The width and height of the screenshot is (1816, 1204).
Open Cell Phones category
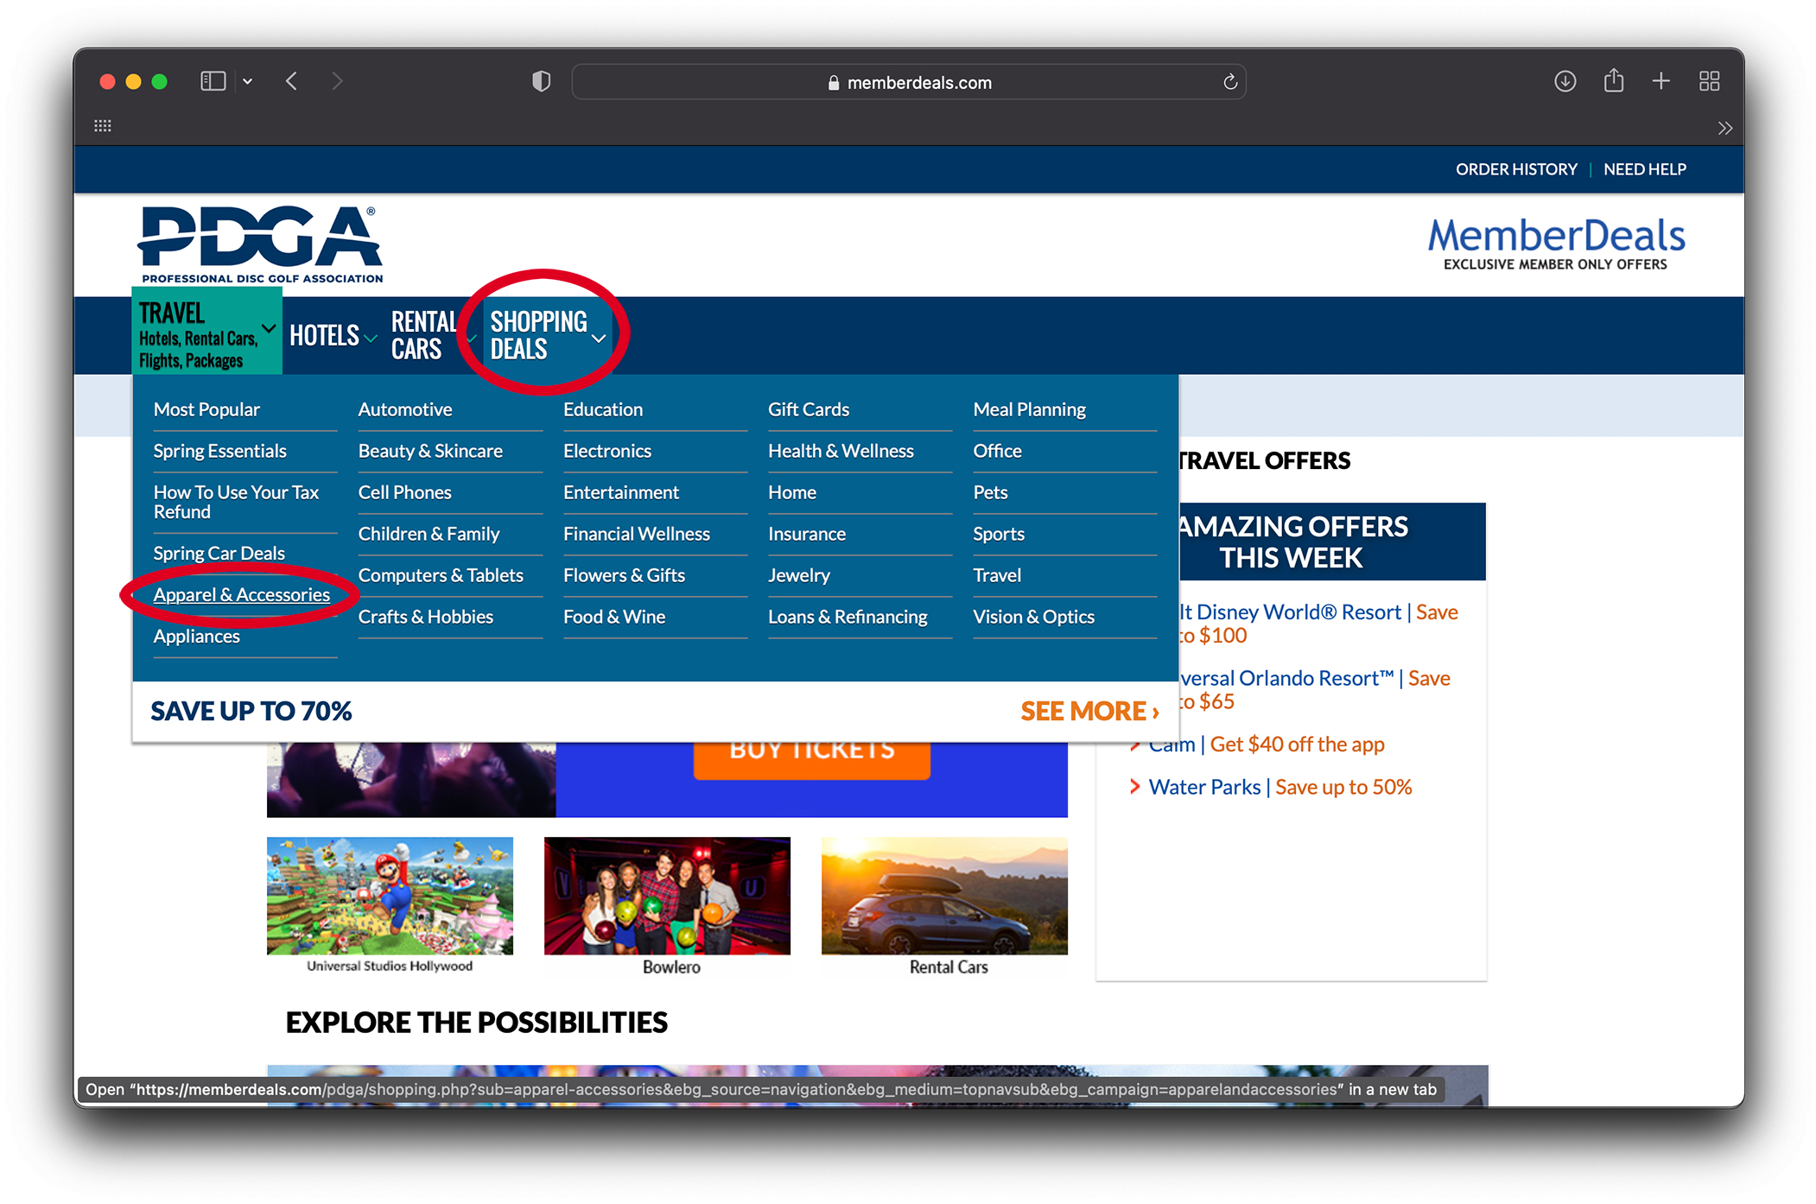(x=404, y=492)
